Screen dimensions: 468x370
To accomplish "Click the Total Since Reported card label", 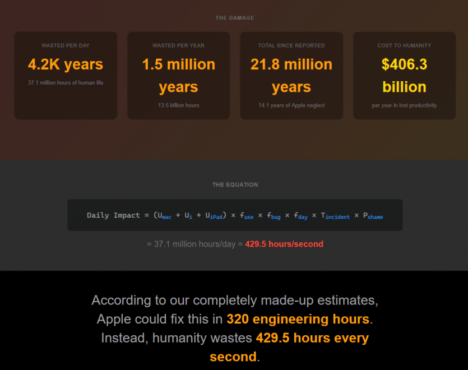I will click(291, 45).
